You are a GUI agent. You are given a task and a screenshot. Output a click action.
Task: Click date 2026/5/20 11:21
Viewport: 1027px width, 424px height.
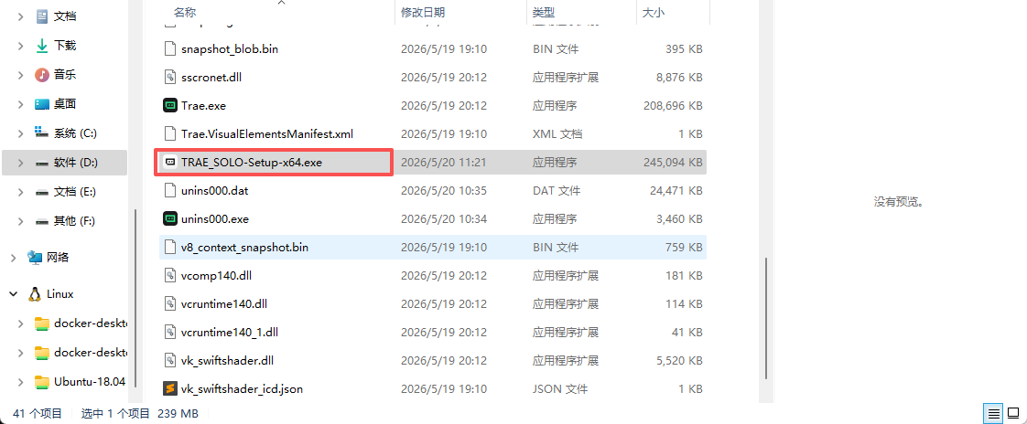coord(443,163)
